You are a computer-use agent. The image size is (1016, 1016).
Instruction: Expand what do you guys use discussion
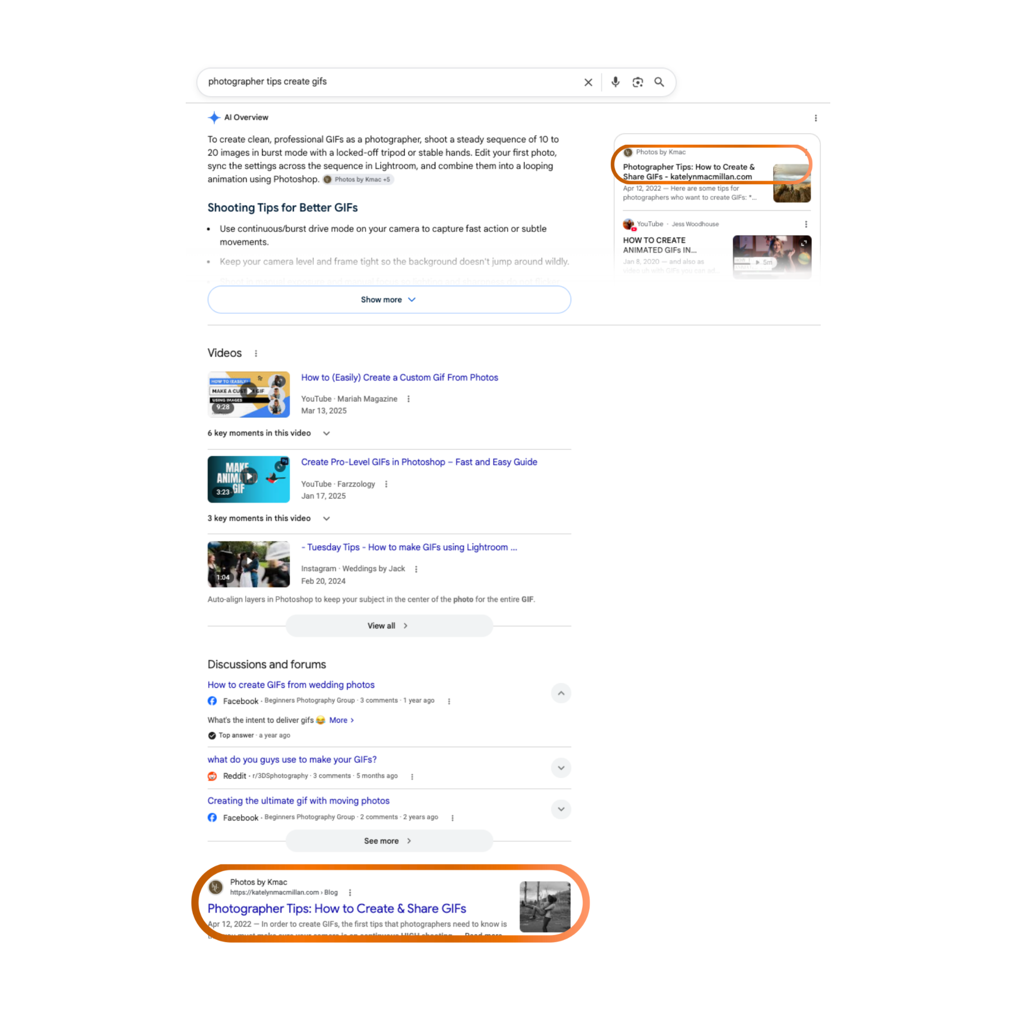(561, 768)
